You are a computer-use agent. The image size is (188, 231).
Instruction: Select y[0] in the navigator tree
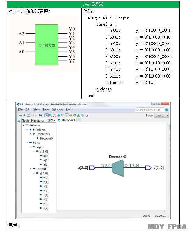(46, 178)
